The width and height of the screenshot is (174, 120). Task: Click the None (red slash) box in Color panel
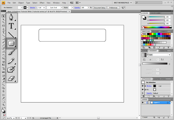[x=143, y=27]
